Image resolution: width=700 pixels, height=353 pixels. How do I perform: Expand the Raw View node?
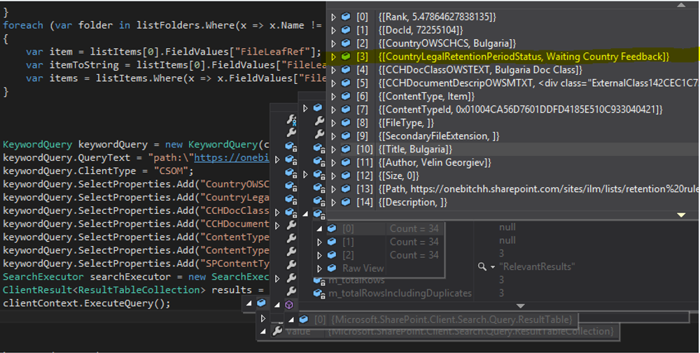pos(319,268)
